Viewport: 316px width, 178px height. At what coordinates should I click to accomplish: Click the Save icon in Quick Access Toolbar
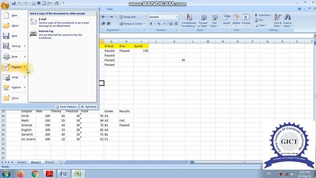(x=14, y=3)
